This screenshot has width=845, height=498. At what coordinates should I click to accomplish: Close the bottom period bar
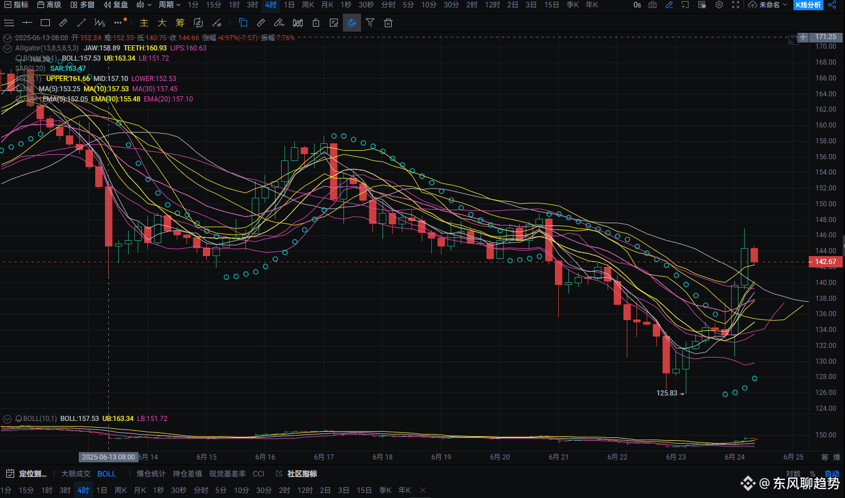423,490
